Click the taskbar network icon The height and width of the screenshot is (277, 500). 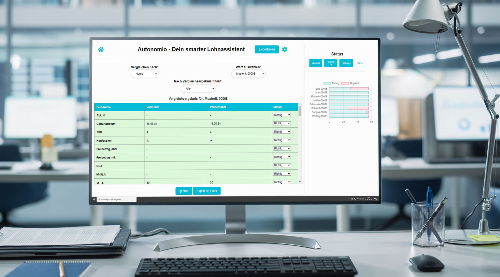[355, 199]
